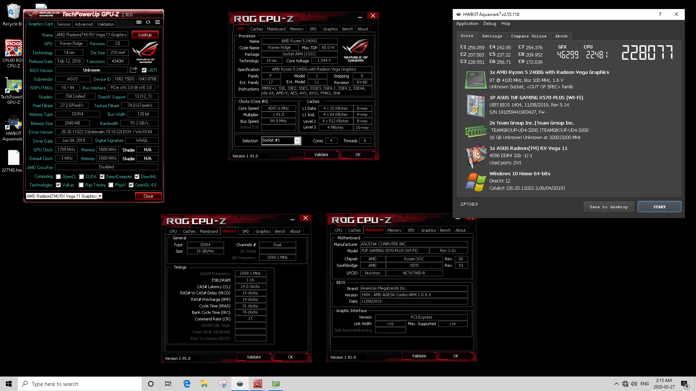The width and height of the screenshot is (696, 391).
Task: Toggle the OpenCL checkbox
Action: tap(58, 177)
